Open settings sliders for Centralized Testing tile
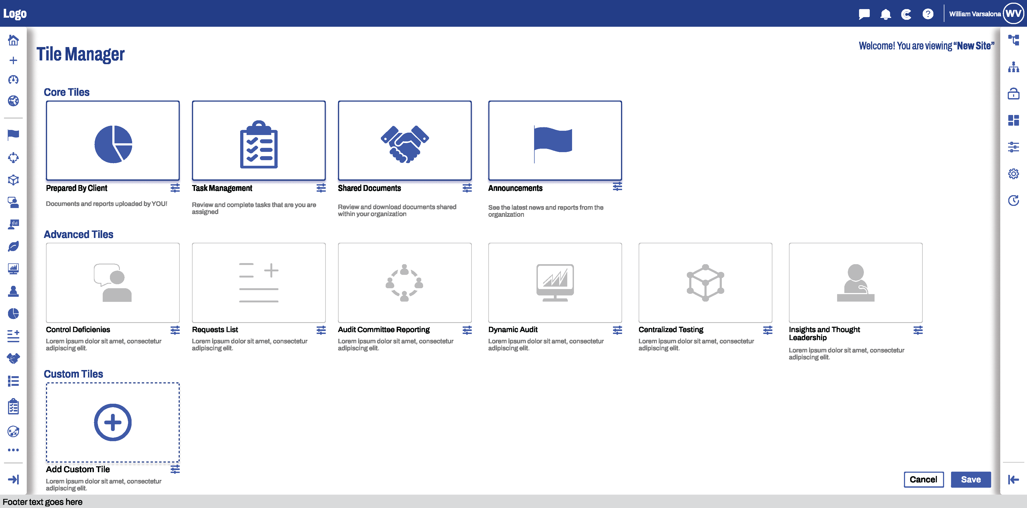The height and width of the screenshot is (508, 1027). (x=768, y=330)
